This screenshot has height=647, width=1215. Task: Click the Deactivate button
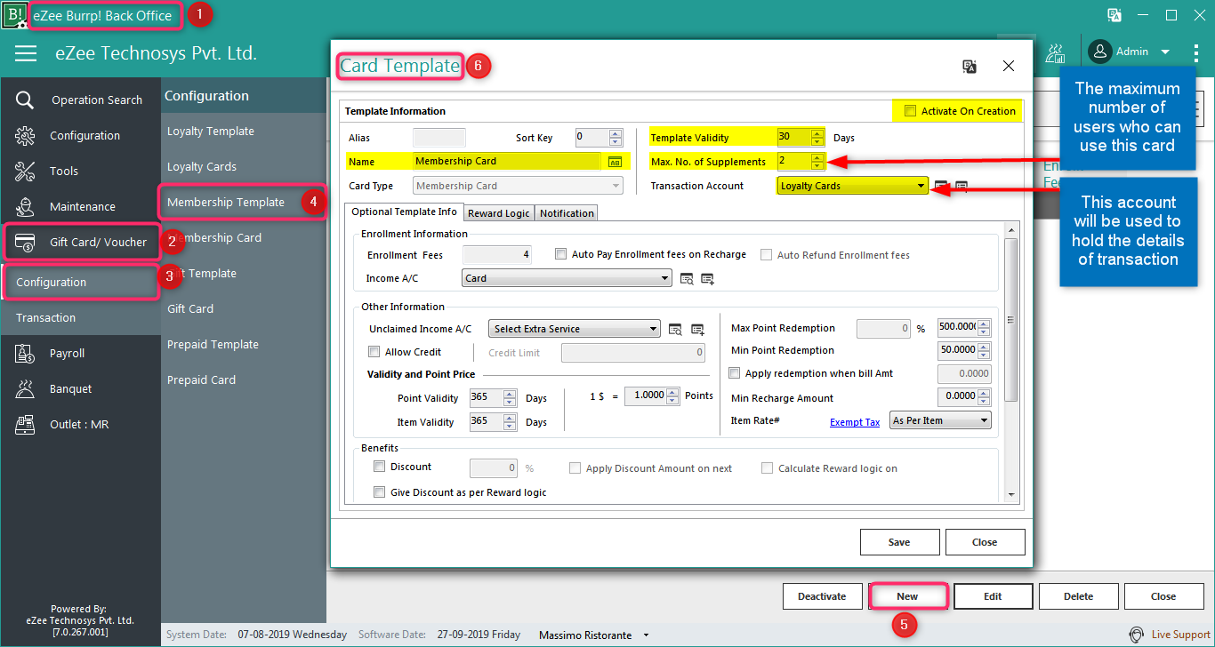tap(822, 596)
